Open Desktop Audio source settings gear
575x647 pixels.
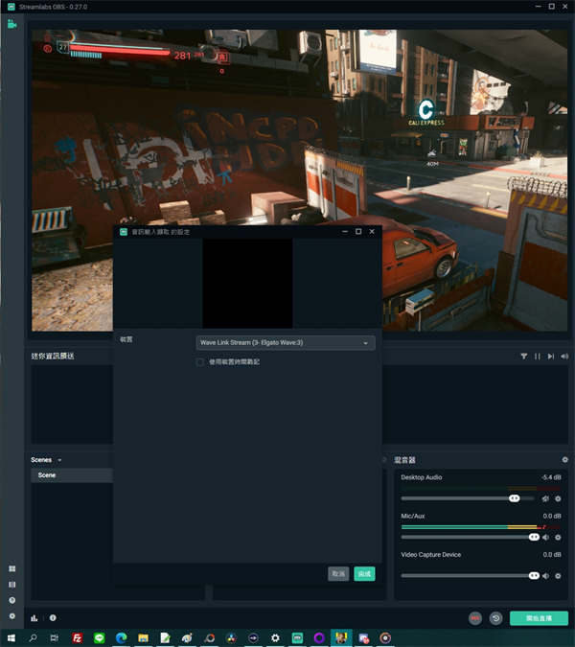click(558, 498)
